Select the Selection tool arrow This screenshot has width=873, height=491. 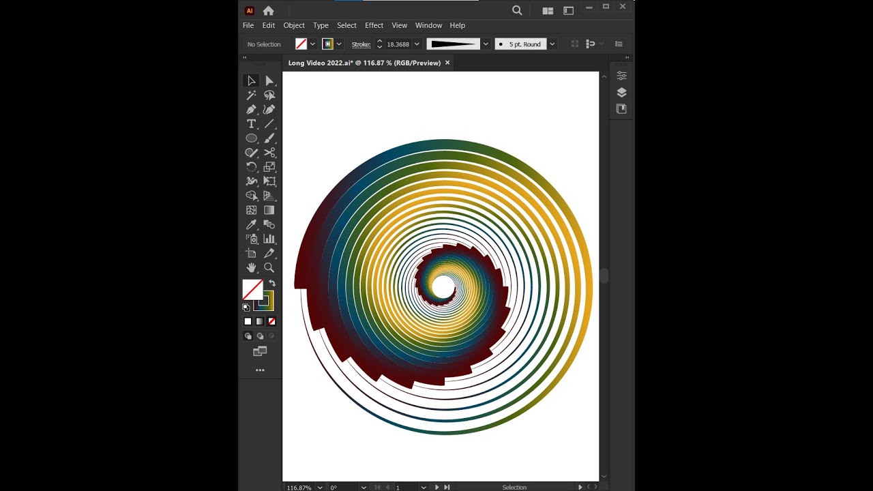pyautogui.click(x=251, y=80)
